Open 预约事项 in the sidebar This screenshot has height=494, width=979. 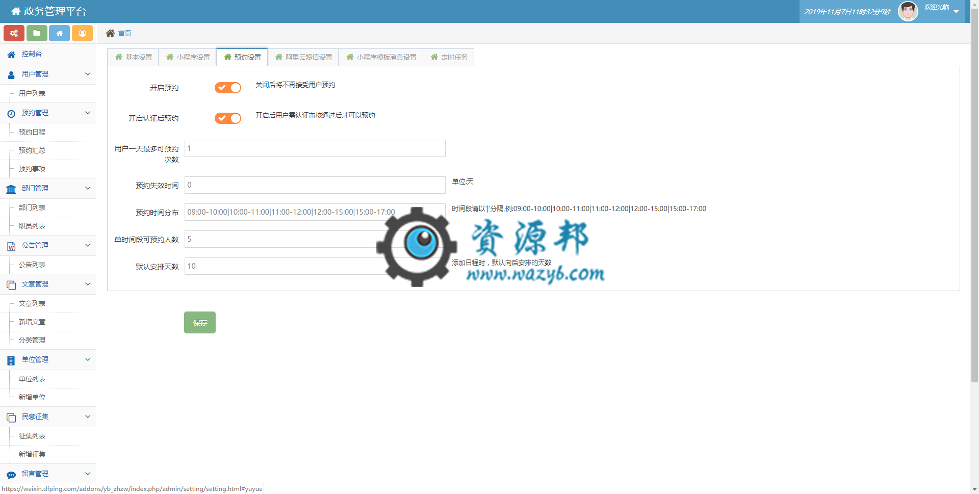click(x=32, y=169)
